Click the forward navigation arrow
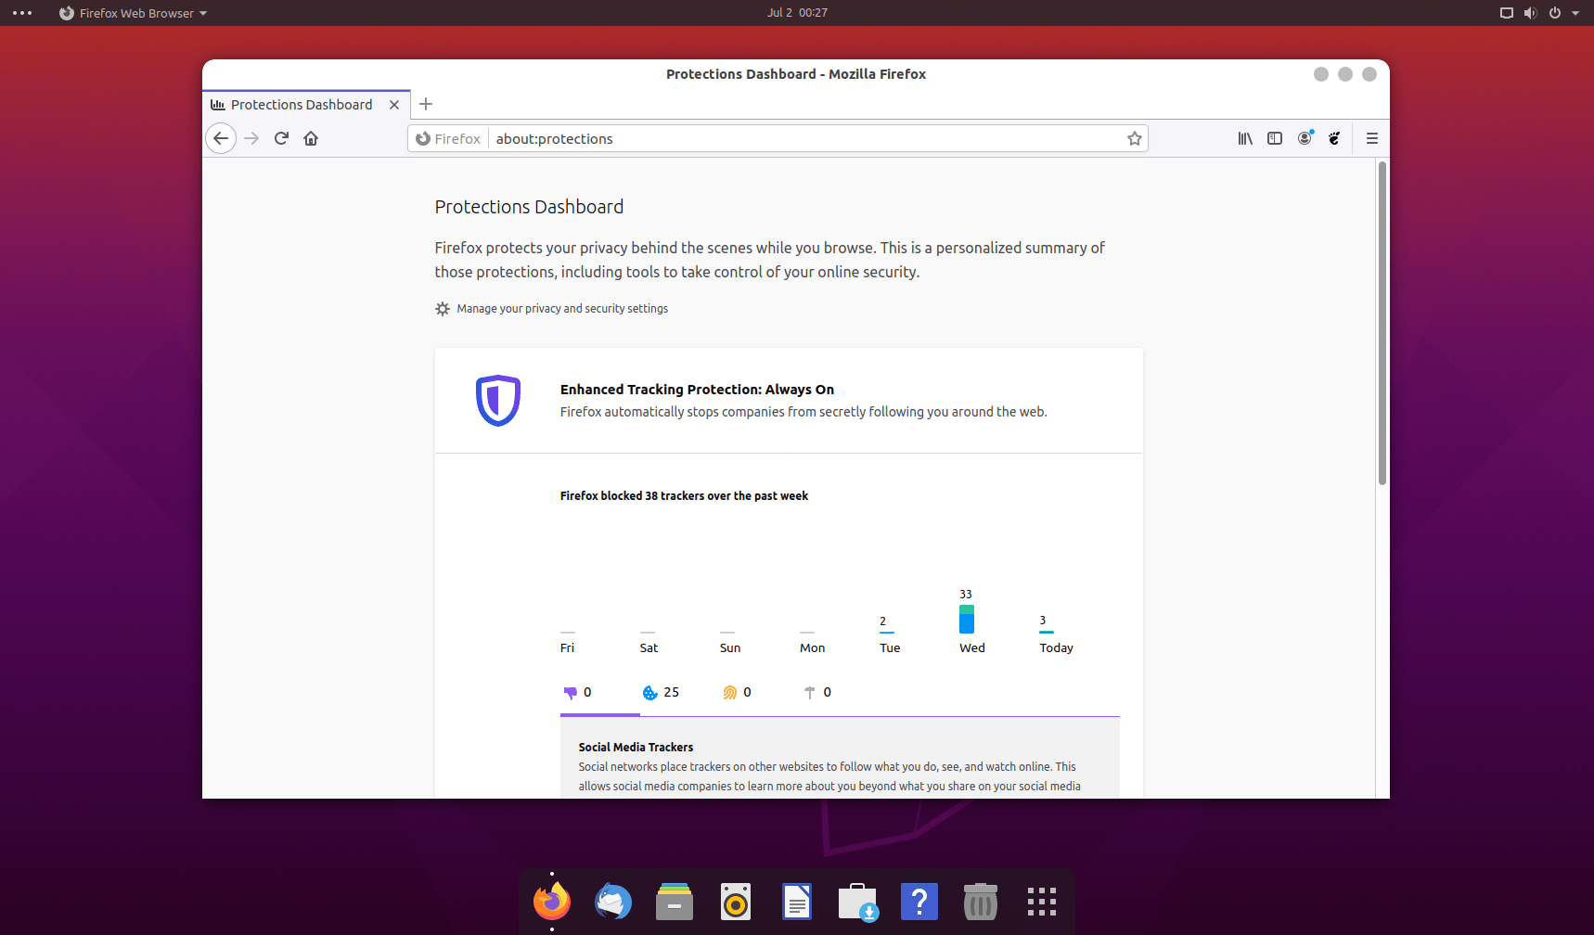The width and height of the screenshot is (1594, 935). (251, 138)
